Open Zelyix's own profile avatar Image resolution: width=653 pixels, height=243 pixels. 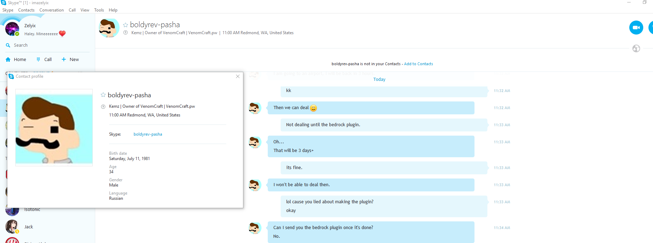(x=12, y=29)
